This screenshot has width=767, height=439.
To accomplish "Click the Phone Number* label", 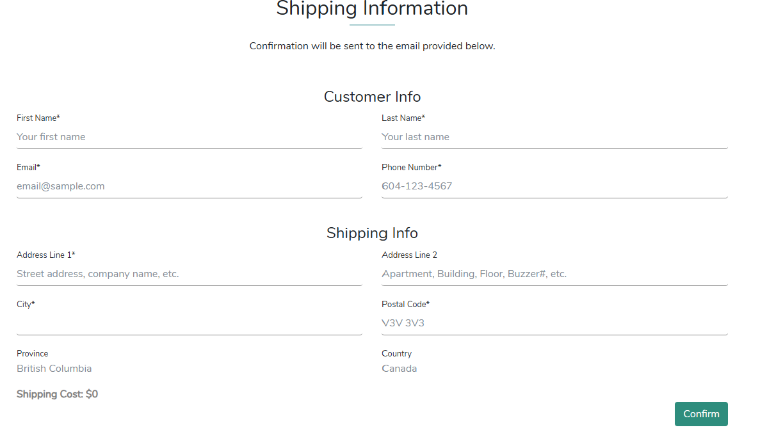I will [412, 168].
